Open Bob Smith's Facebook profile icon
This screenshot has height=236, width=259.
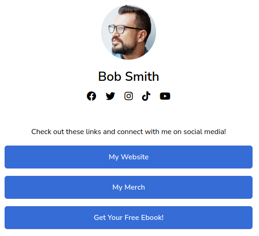(x=92, y=97)
